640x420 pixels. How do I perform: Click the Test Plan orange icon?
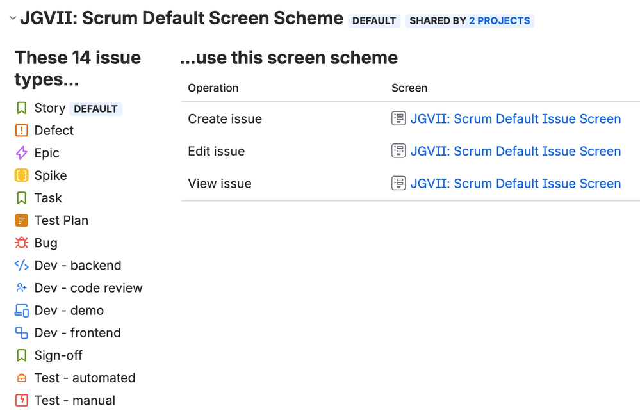(x=22, y=220)
